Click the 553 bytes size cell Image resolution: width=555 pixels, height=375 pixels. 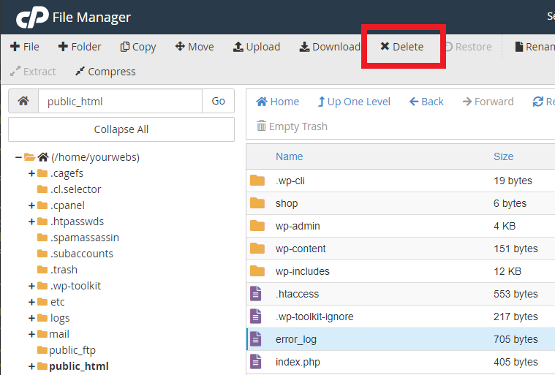[x=516, y=294]
